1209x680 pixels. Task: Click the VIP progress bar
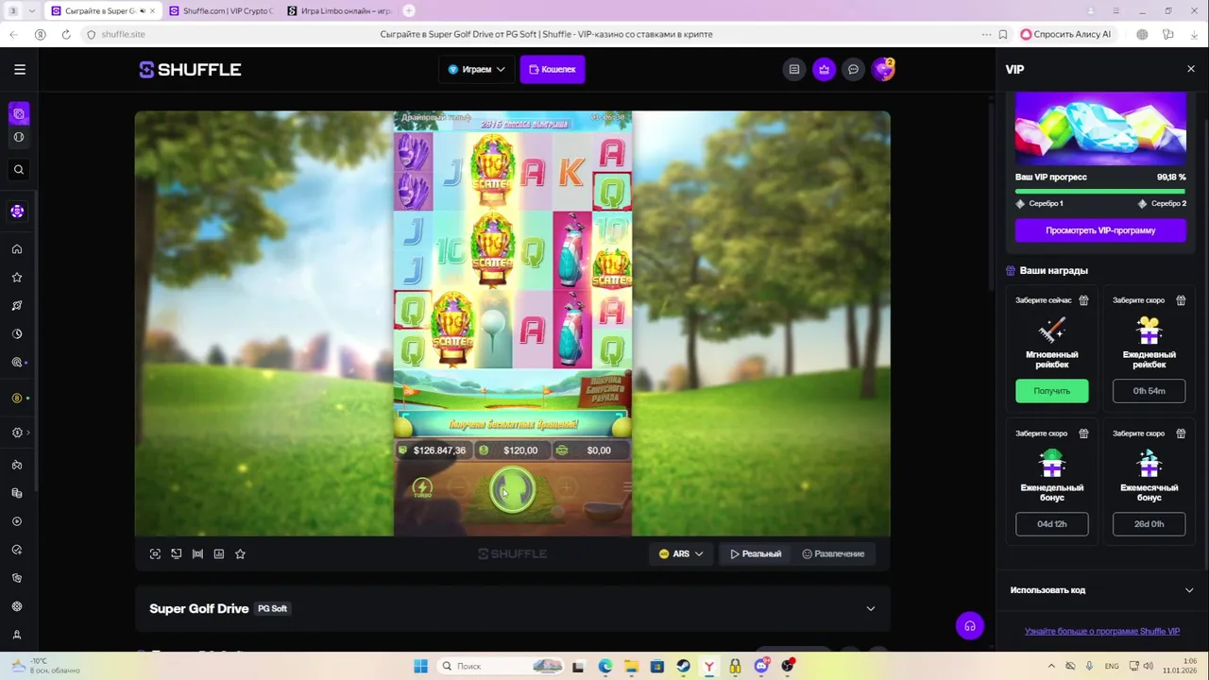pyautogui.click(x=1100, y=191)
